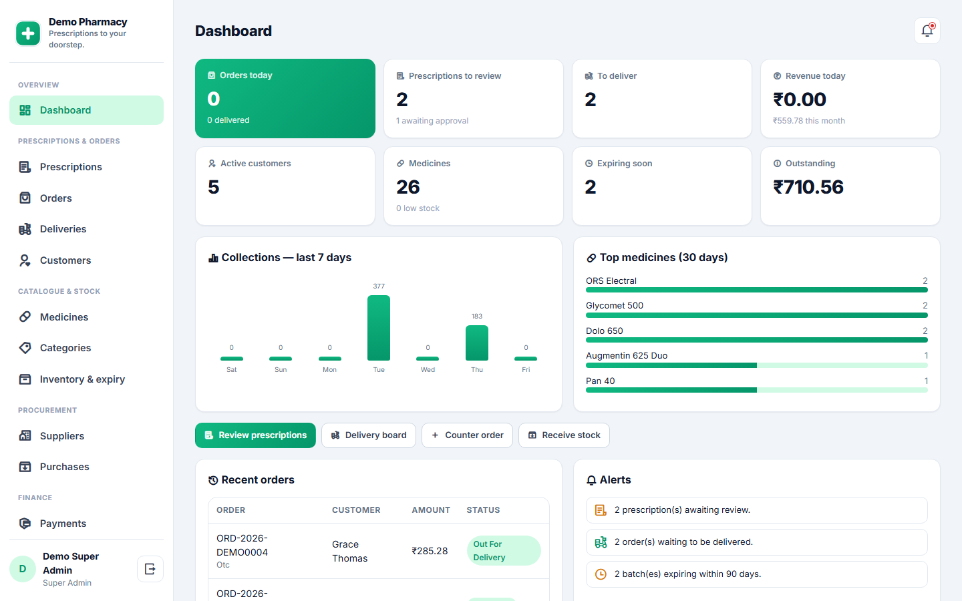The height and width of the screenshot is (601, 962).
Task: Click the clock icon in the expiring alert
Action: (601, 574)
